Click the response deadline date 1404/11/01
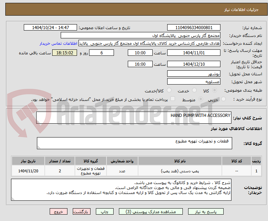This screenshot has width=268, height=221. pos(194,53)
